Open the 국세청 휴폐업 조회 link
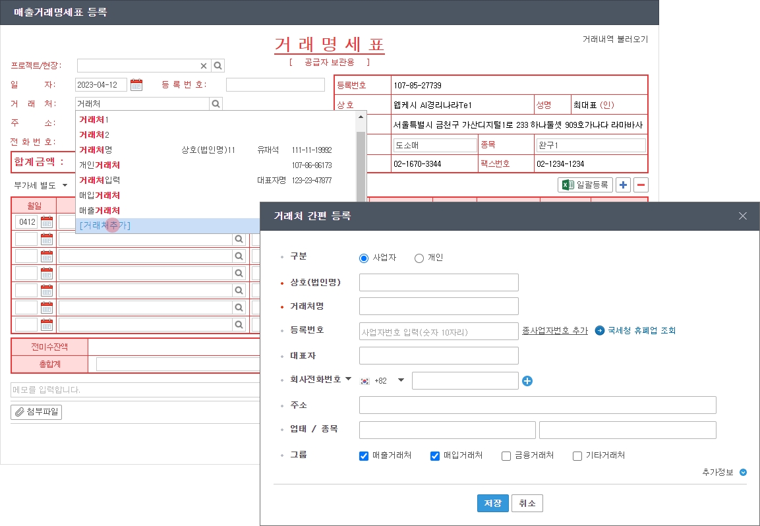 coord(641,330)
